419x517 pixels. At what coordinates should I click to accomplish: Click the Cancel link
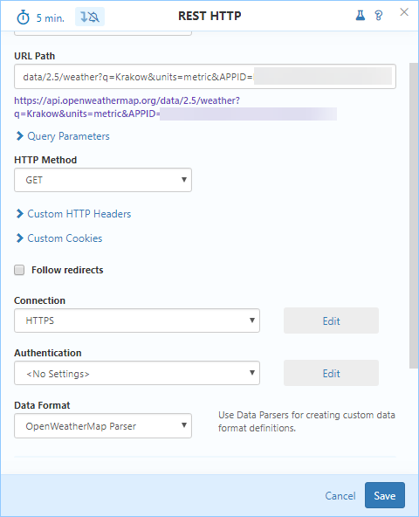(340, 495)
